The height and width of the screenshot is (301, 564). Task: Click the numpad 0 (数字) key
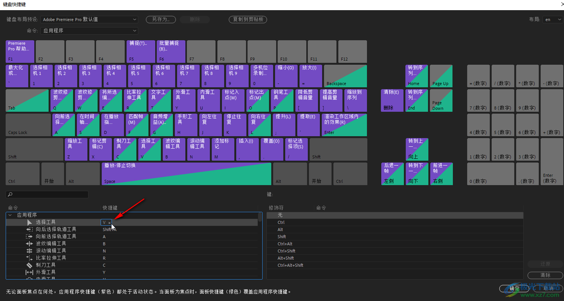[491, 174]
